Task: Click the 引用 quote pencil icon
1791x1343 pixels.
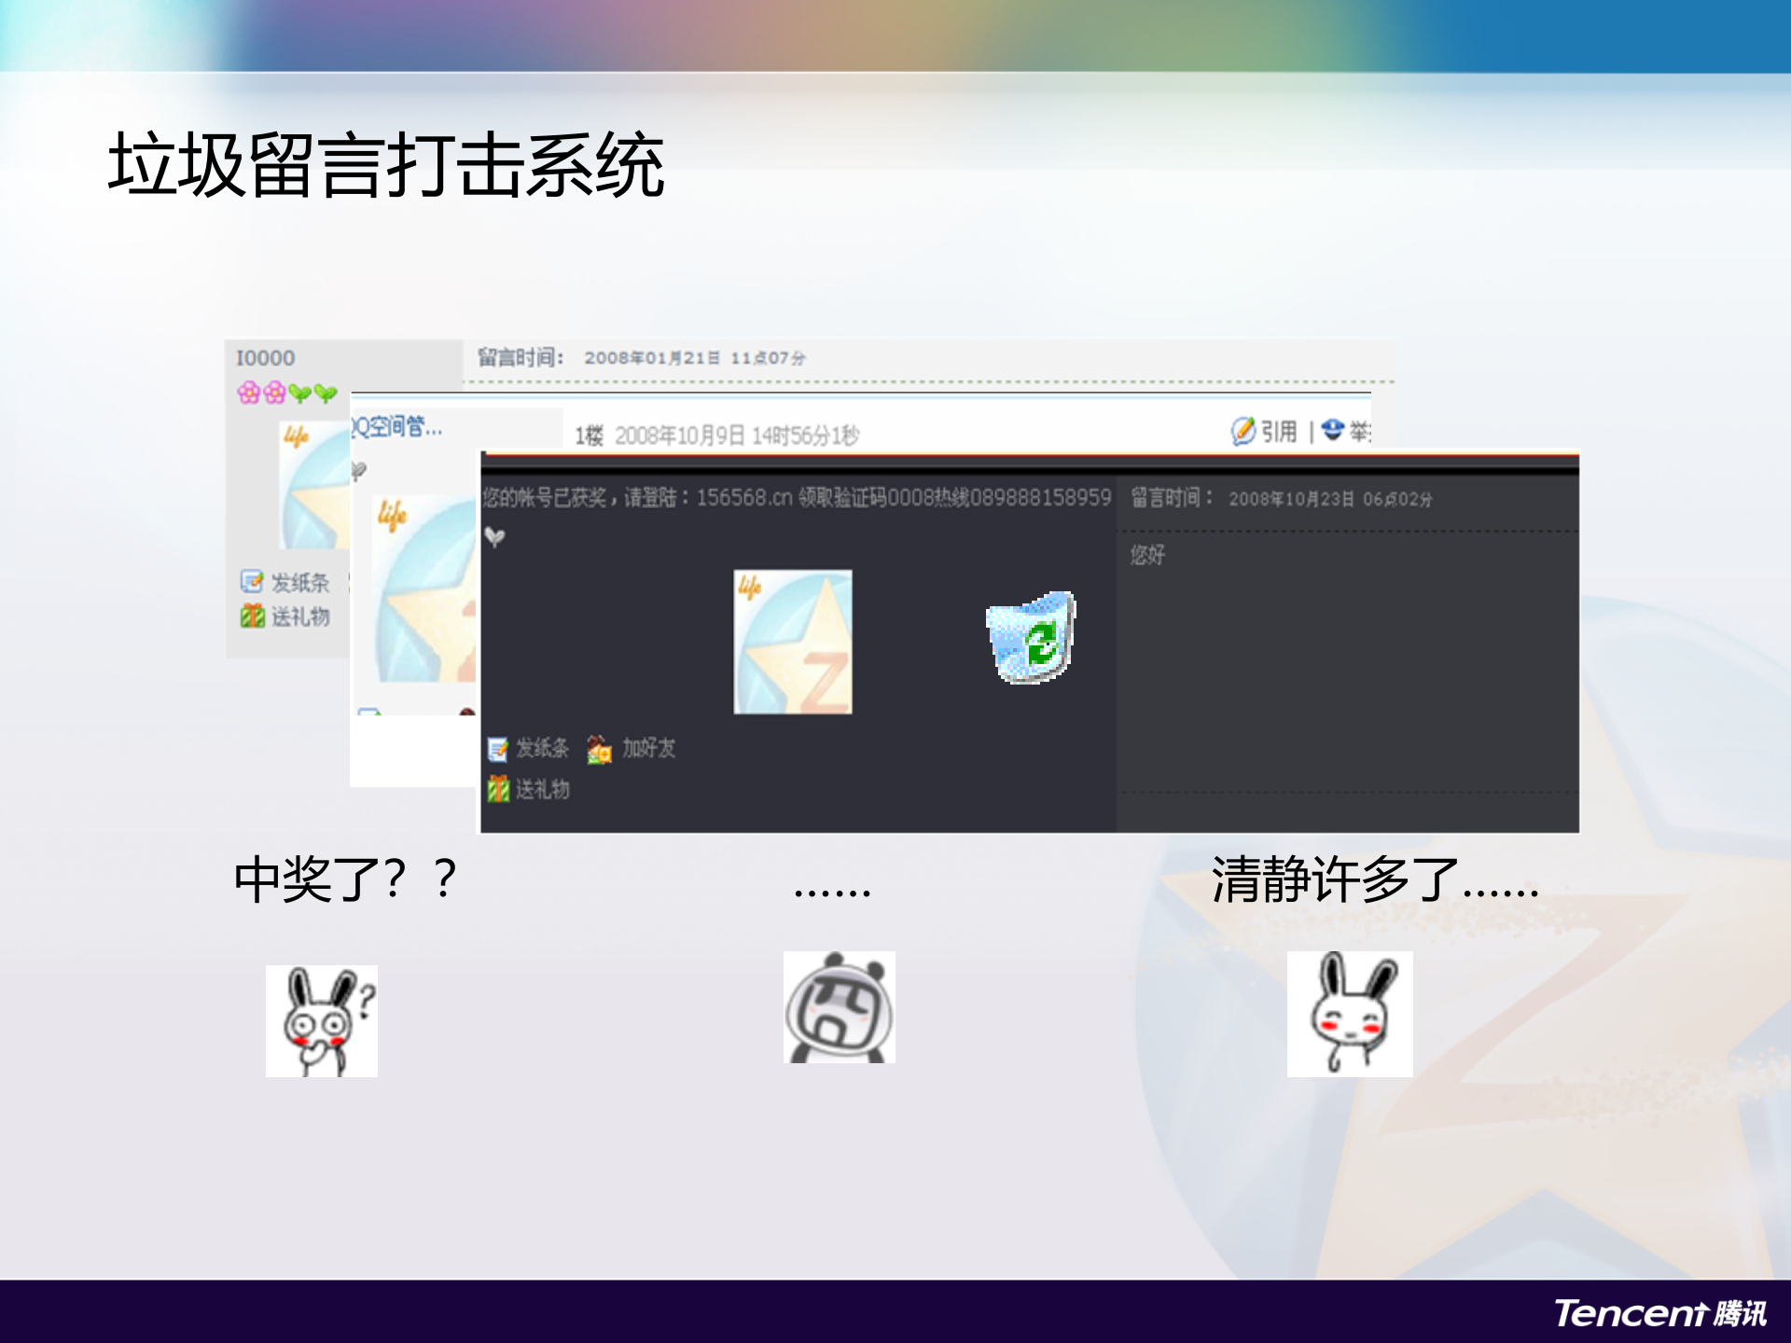Action: pyautogui.click(x=1243, y=432)
